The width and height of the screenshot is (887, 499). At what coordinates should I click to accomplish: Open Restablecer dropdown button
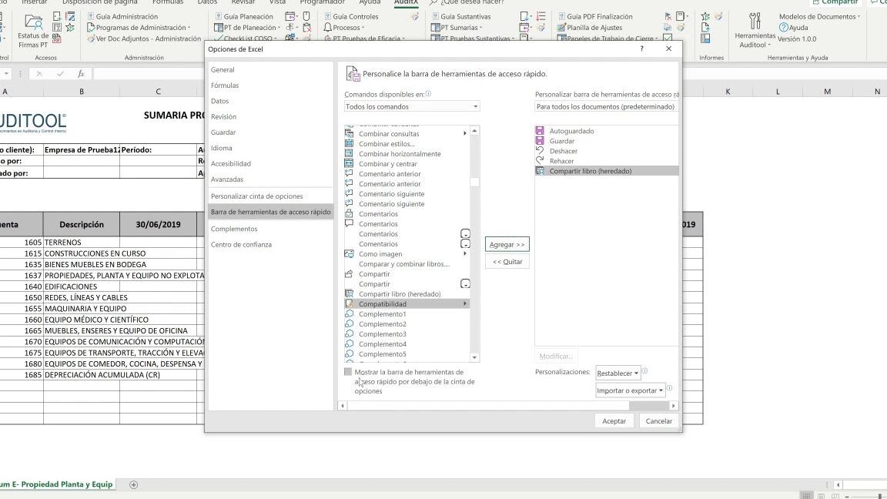coord(618,373)
